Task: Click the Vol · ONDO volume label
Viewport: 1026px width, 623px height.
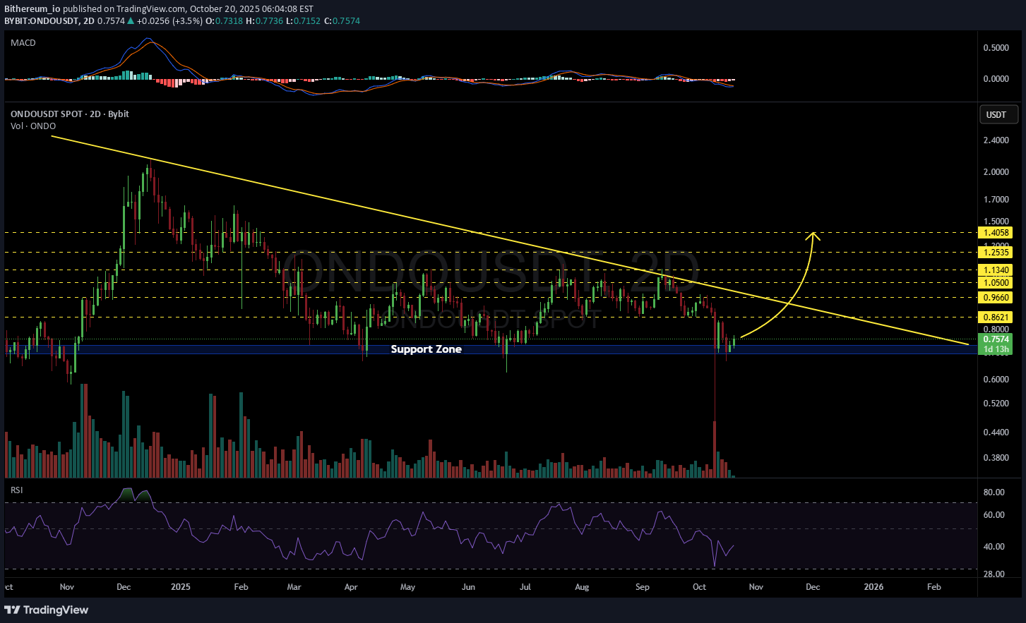Action: [x=33, y=126]
